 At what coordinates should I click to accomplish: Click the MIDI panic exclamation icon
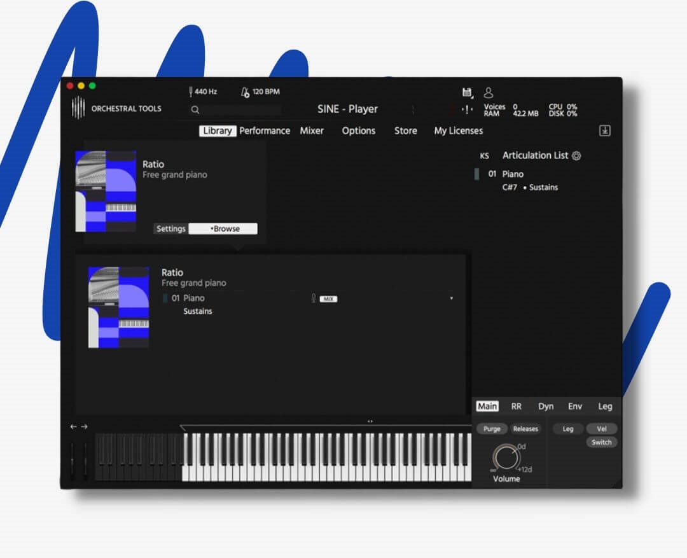[468, 109]
